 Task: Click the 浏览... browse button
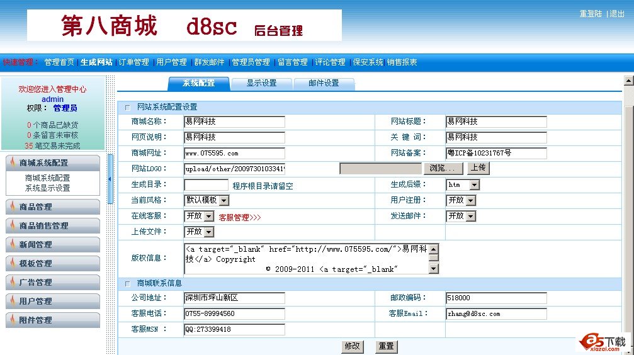(443, 168)
